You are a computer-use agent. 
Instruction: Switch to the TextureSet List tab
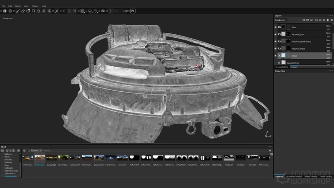(282, 67)
